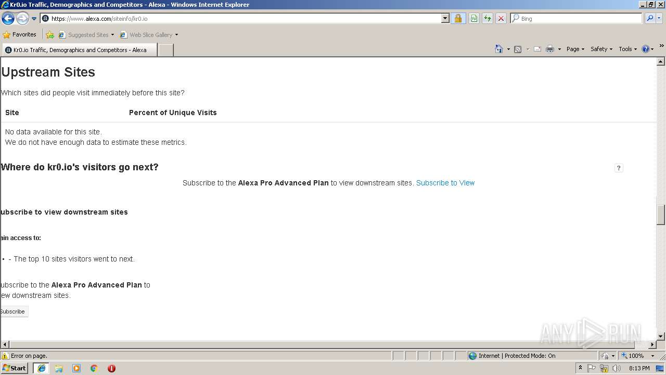Viewport: 666px width, 375px height.
Task: Run search with the magnifier button
Action: [x=650, y=18]
